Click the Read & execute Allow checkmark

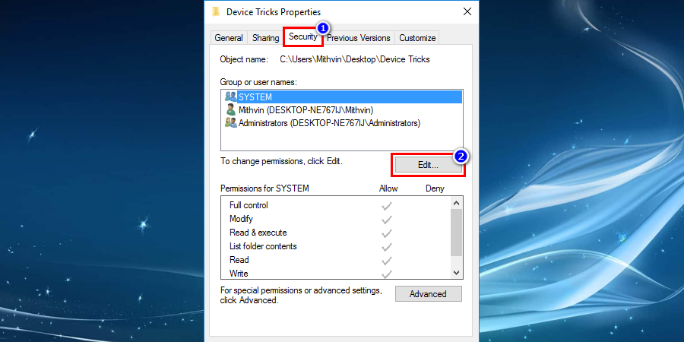tap(387, 233)
